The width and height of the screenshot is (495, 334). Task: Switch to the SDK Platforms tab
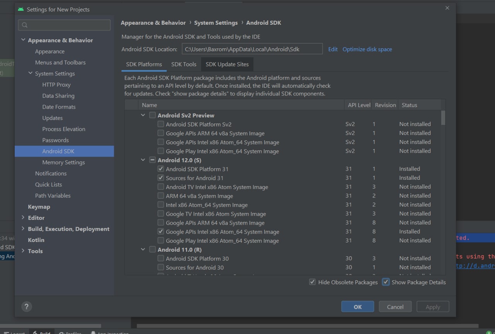click(x=144, y=64)
